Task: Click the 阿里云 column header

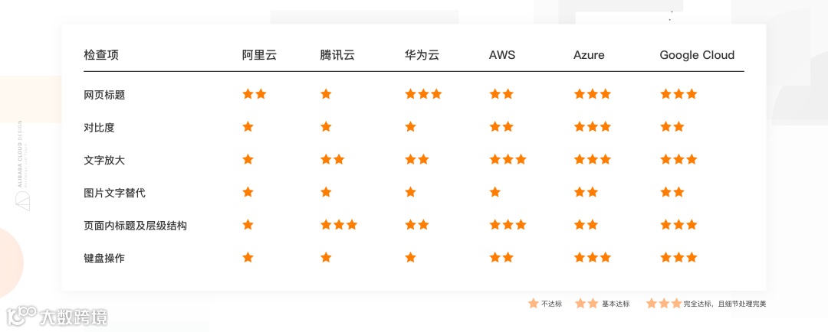Action: coord(259,55)
